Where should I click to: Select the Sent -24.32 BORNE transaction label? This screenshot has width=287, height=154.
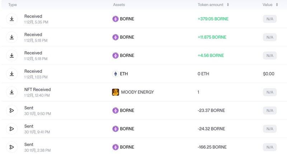[29, 126]
